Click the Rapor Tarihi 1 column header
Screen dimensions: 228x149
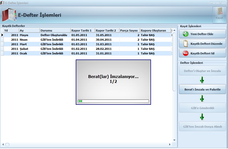point(83,31)
